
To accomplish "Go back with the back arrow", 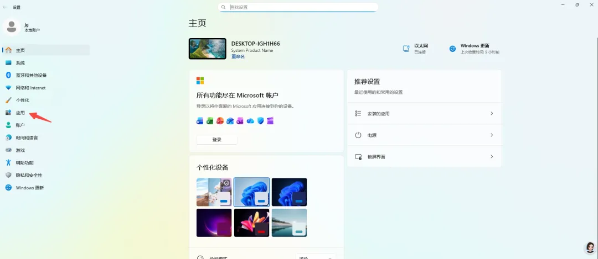I will tap(4, 7).
